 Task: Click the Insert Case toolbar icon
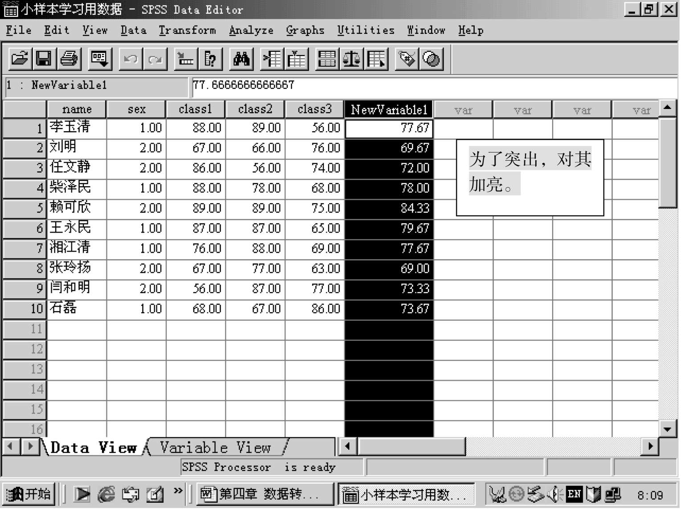pos(272,59)
